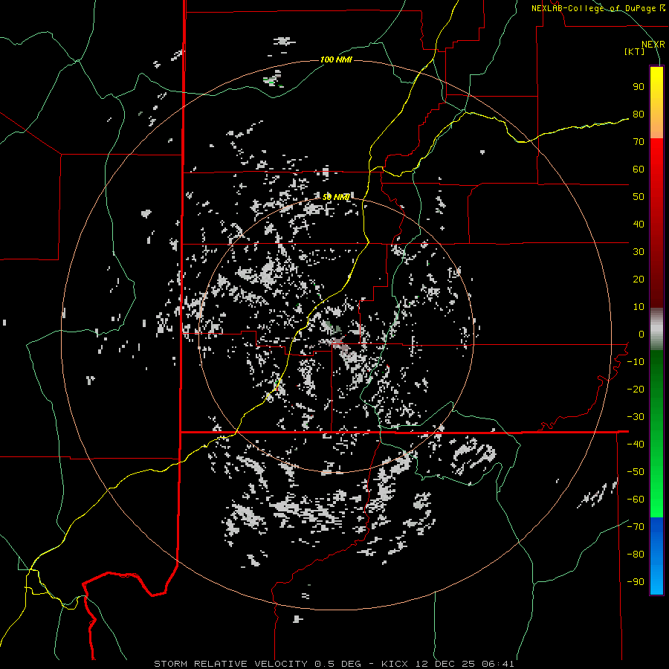Click the positive 70 scale value
The width and height of the screenshot is (669, 669).
point(639,142)
